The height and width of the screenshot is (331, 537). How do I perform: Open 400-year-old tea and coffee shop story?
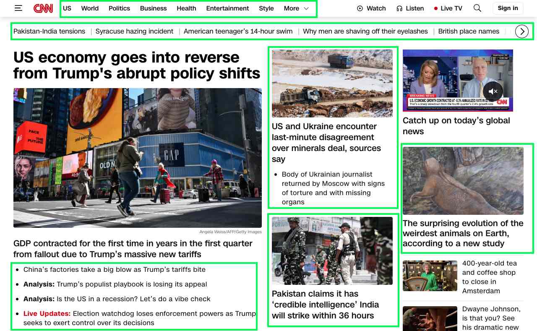click(x=490, y=277)
